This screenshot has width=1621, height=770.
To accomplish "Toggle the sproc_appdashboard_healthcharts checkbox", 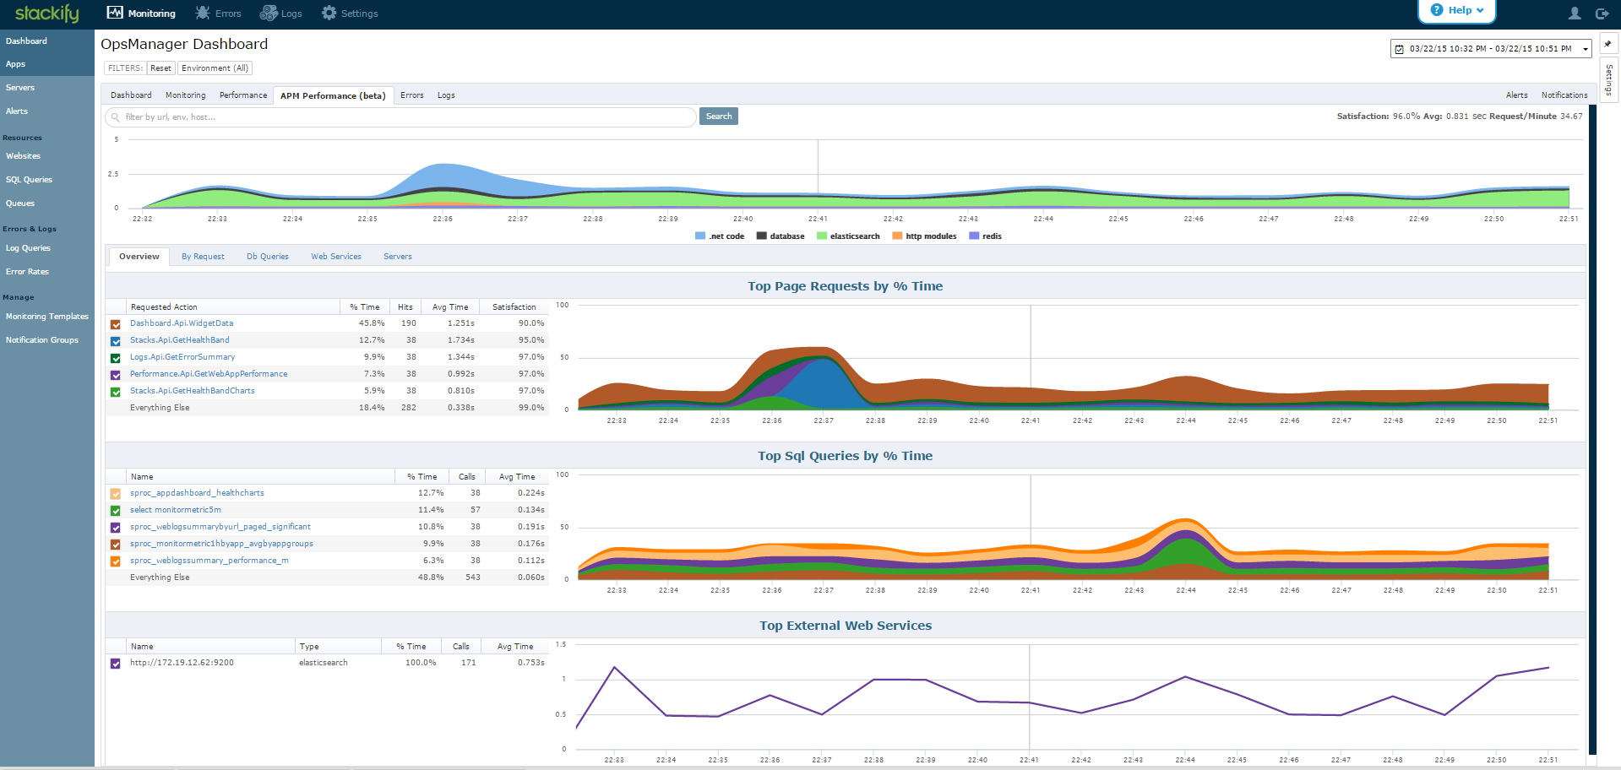I will (116, 494).
